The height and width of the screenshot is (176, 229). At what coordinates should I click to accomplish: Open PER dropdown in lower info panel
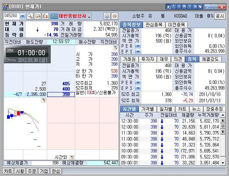pos(138,83)
